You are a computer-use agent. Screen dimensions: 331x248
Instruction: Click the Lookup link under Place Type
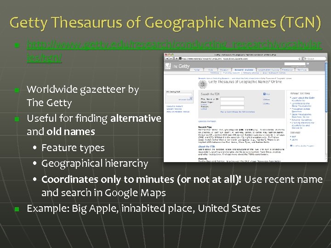click(x=204, y=105)
